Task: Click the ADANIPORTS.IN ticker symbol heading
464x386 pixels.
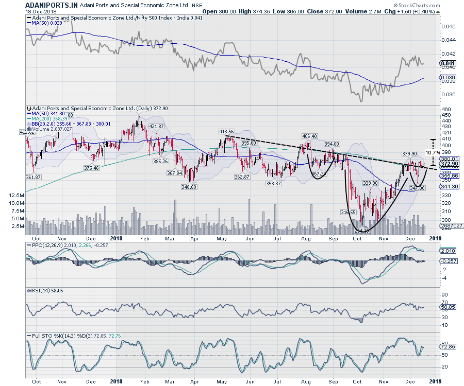Action: [52, 5]
